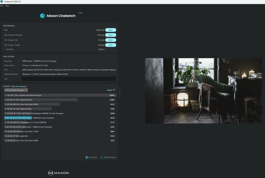Start the CPU (Single Thread) benchmark
Screen dimensions: 265x178
pyautogui.click(x=111, y=45)
